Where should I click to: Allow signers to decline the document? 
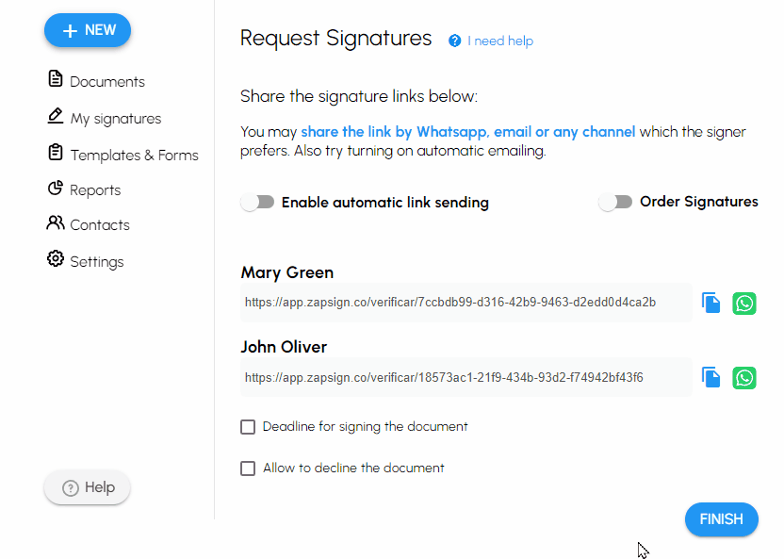(x=248, y=468)
